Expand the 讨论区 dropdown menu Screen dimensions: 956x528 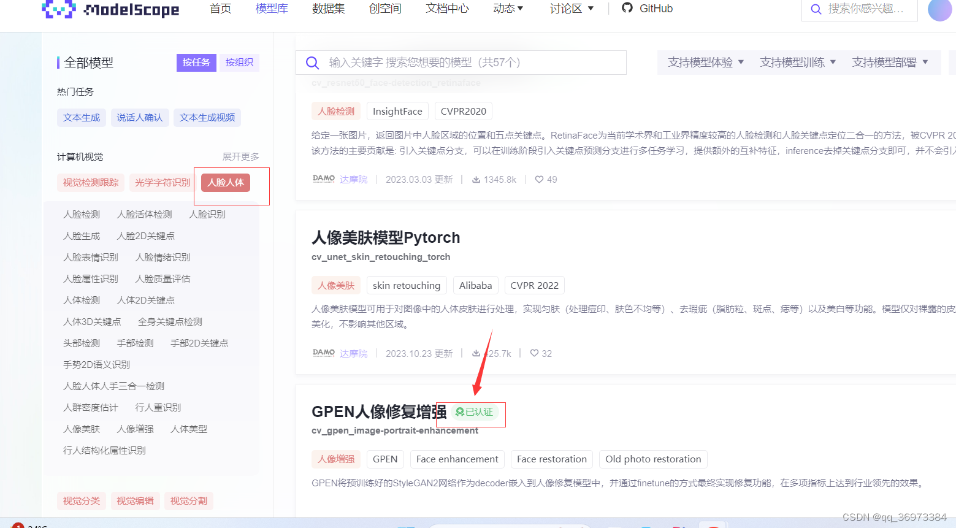pyautogui.click(x=572, y=9)
